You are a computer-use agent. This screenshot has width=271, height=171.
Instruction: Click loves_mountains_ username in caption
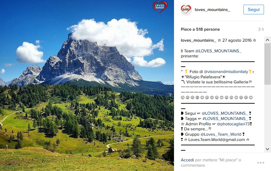pyautogui.click(x=198, y=40)
